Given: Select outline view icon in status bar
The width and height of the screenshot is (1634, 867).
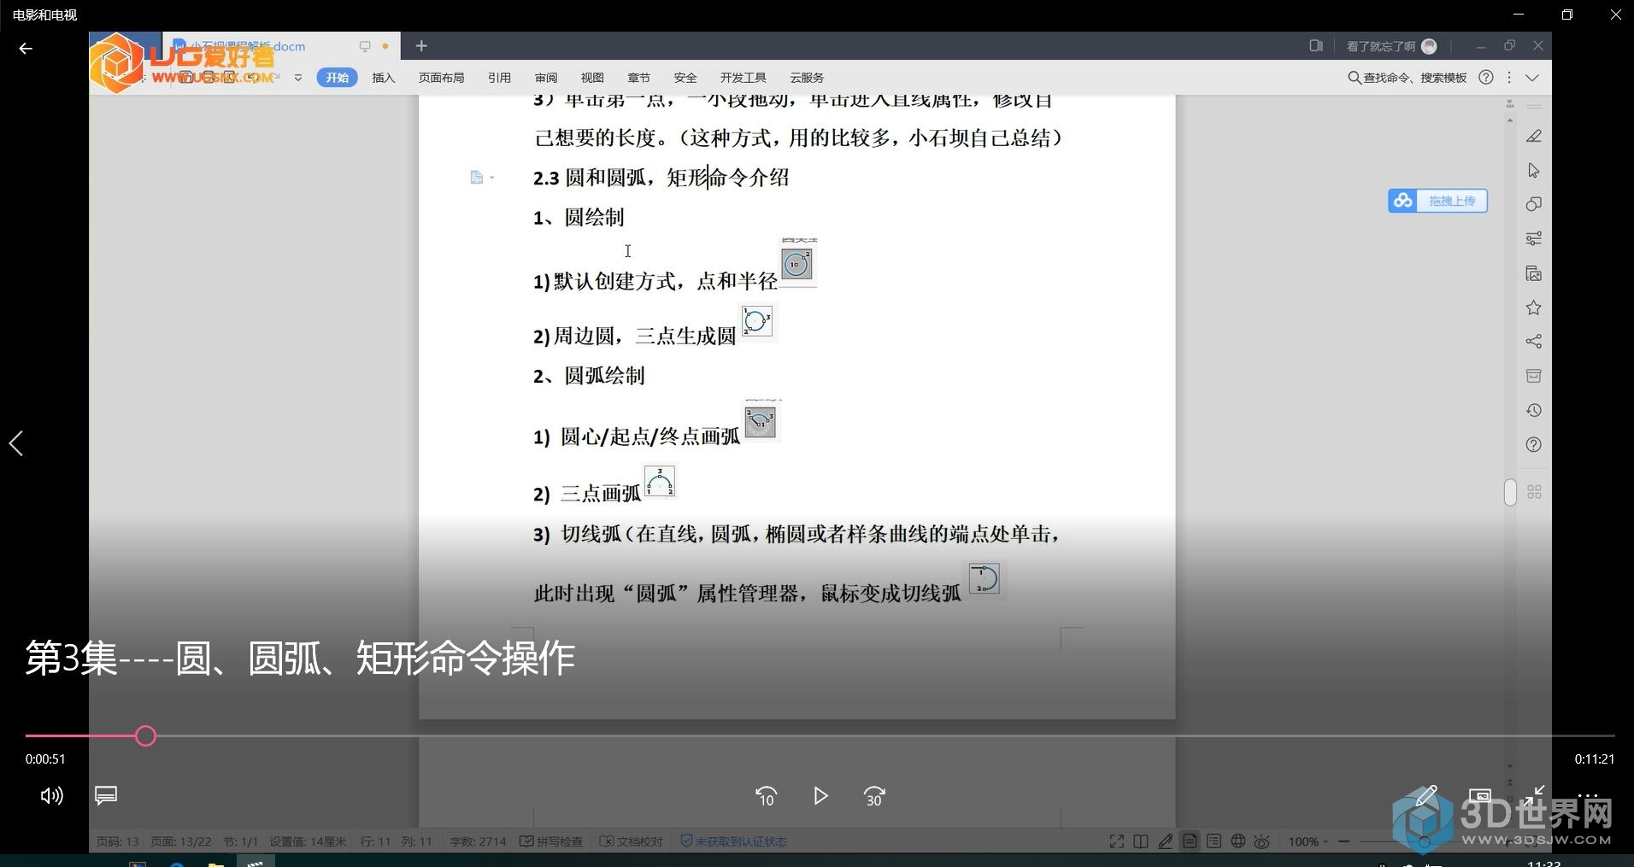Looking at the screenshot, I should click(1214, 841).
